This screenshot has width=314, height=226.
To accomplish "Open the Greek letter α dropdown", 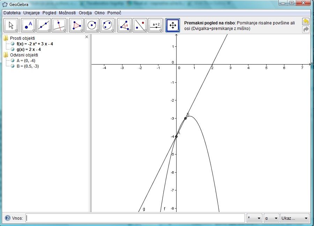I will tap(271, 218).
